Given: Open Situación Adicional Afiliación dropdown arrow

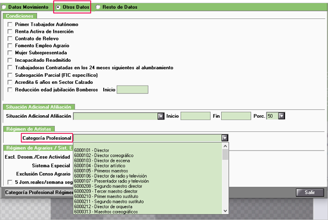Looking at the screenshot, I should click(161, 116).
